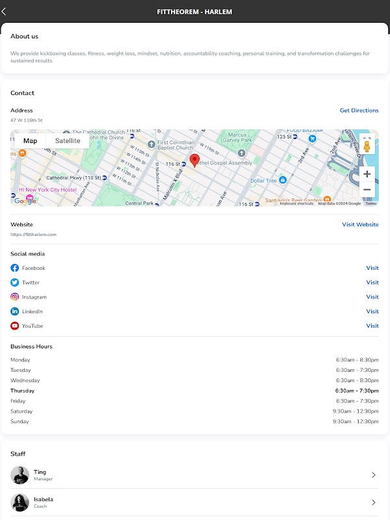Visit the YouTube channel link
This screenshot has width=390, height=520.
click(x=372, y=326)
